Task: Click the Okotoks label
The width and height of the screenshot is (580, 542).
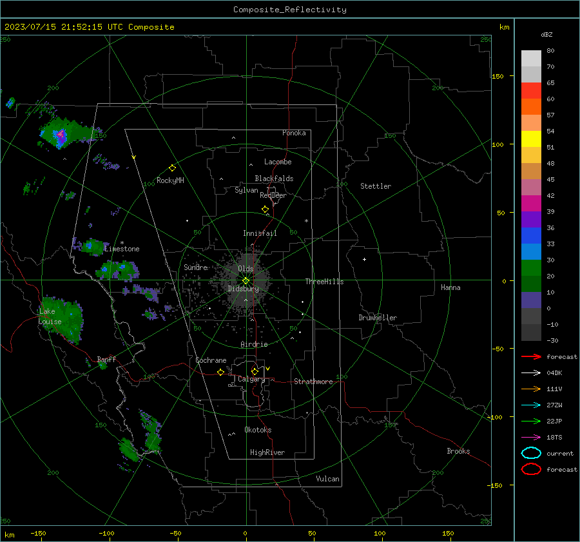Action: (258, 430)
